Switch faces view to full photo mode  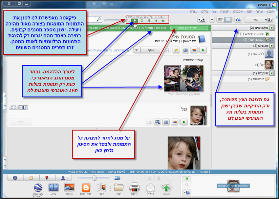13,108
